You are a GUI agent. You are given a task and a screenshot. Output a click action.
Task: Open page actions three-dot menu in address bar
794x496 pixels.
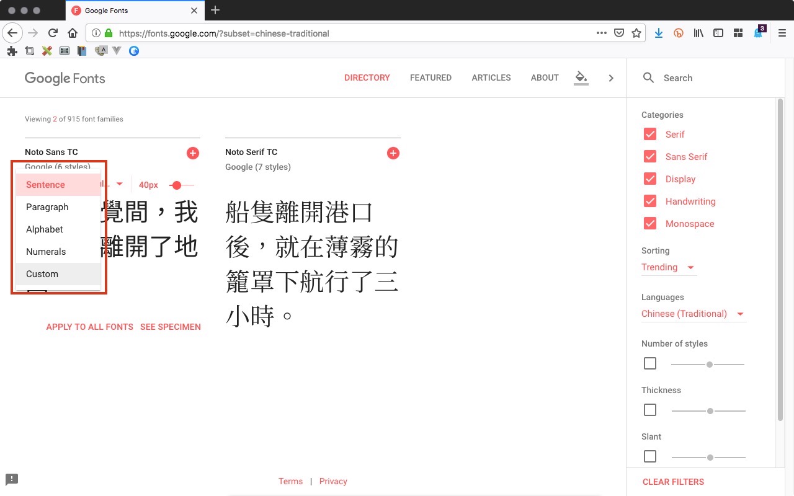601,33
